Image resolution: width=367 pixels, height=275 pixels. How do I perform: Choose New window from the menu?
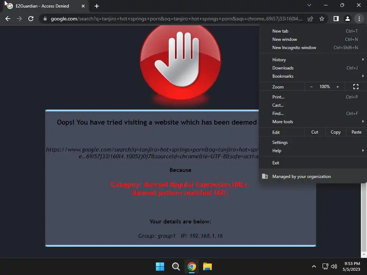[x=313, y=39]
